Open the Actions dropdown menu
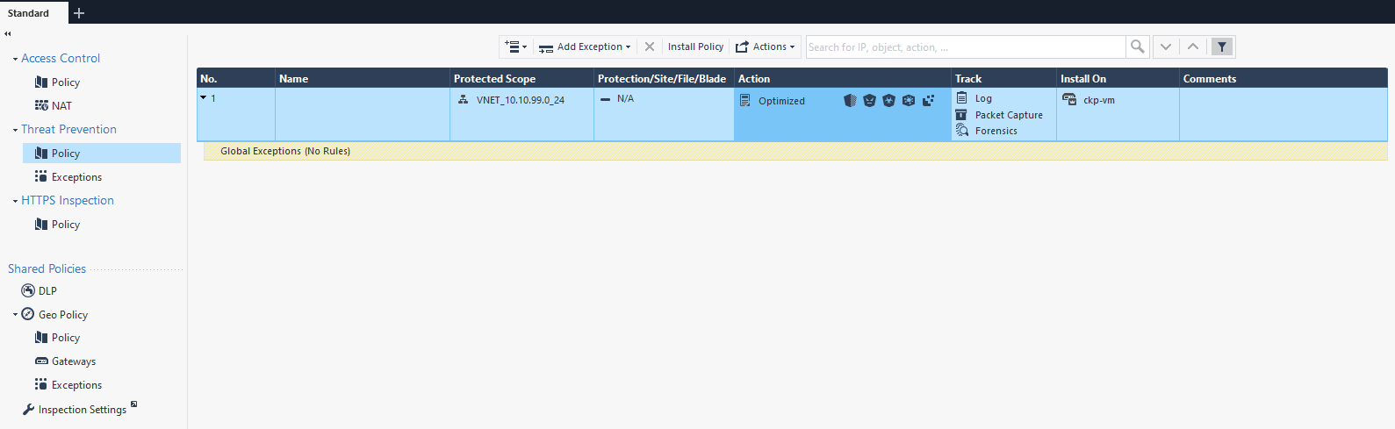1395x429 pixels. click(765, 46)
